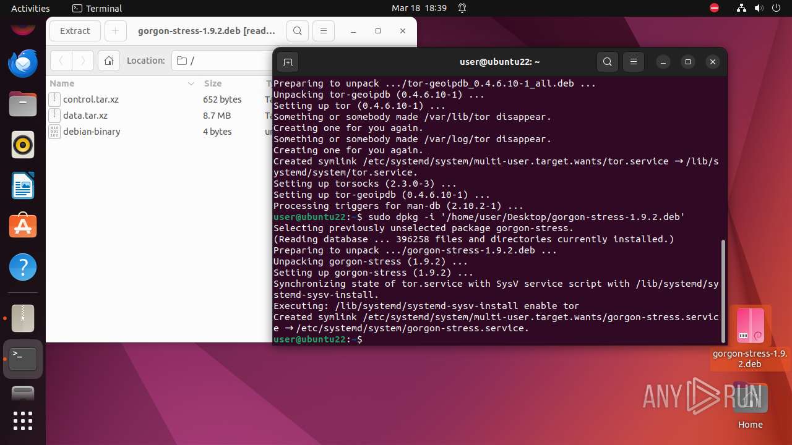Viewport: 792px width, 445px height.
Task: Click the 8.7 MB size cell
Action: (217, 116)
